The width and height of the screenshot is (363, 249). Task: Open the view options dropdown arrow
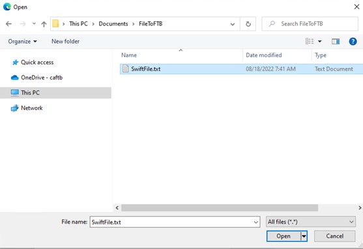click(320, 42)
